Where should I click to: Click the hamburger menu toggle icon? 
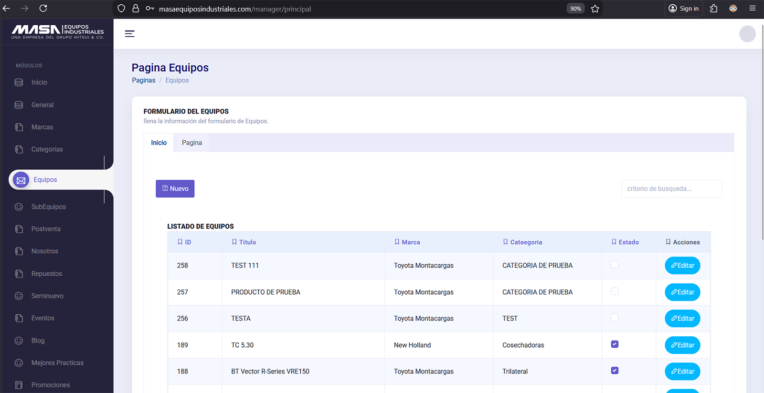pos(129,33)
